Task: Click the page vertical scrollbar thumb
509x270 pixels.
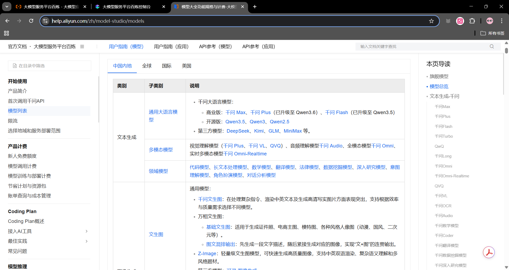Action: click(506, 51)
